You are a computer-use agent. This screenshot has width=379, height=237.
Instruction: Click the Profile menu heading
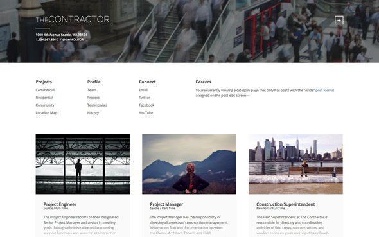pyautogui.click(x=94, y=82)
